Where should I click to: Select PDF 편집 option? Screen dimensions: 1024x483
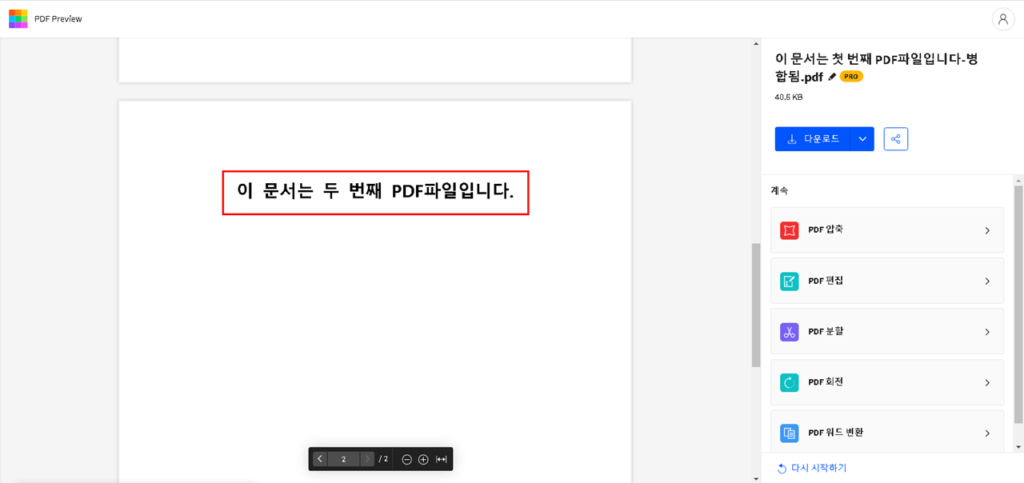click(x=886, y=281)
